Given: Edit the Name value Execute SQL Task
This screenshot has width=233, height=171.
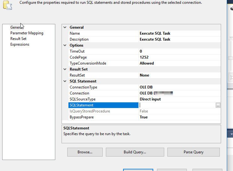Looking at the screenshot, I should tap(180, 33).
